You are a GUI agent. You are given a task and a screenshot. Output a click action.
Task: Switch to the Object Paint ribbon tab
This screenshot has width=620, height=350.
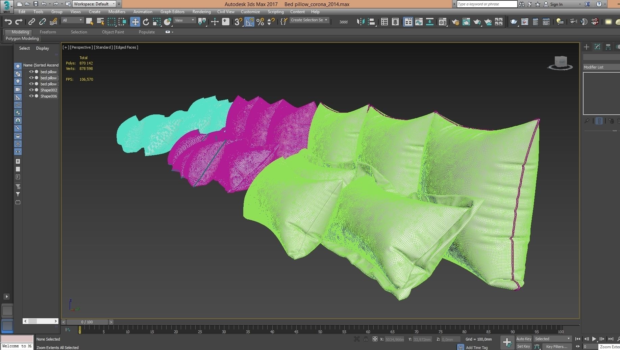point(113,32)
